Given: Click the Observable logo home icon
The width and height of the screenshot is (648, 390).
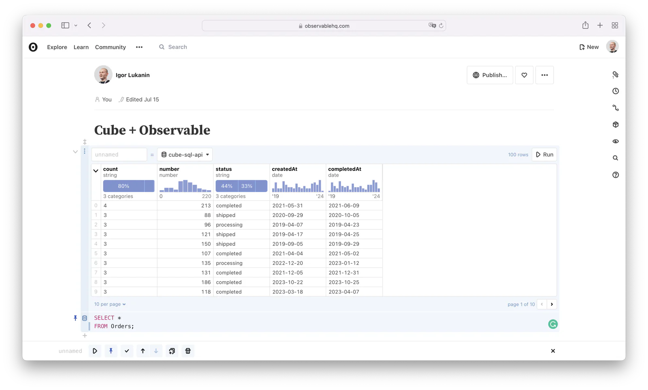Looking at the screenshot, I should [33, 47].
